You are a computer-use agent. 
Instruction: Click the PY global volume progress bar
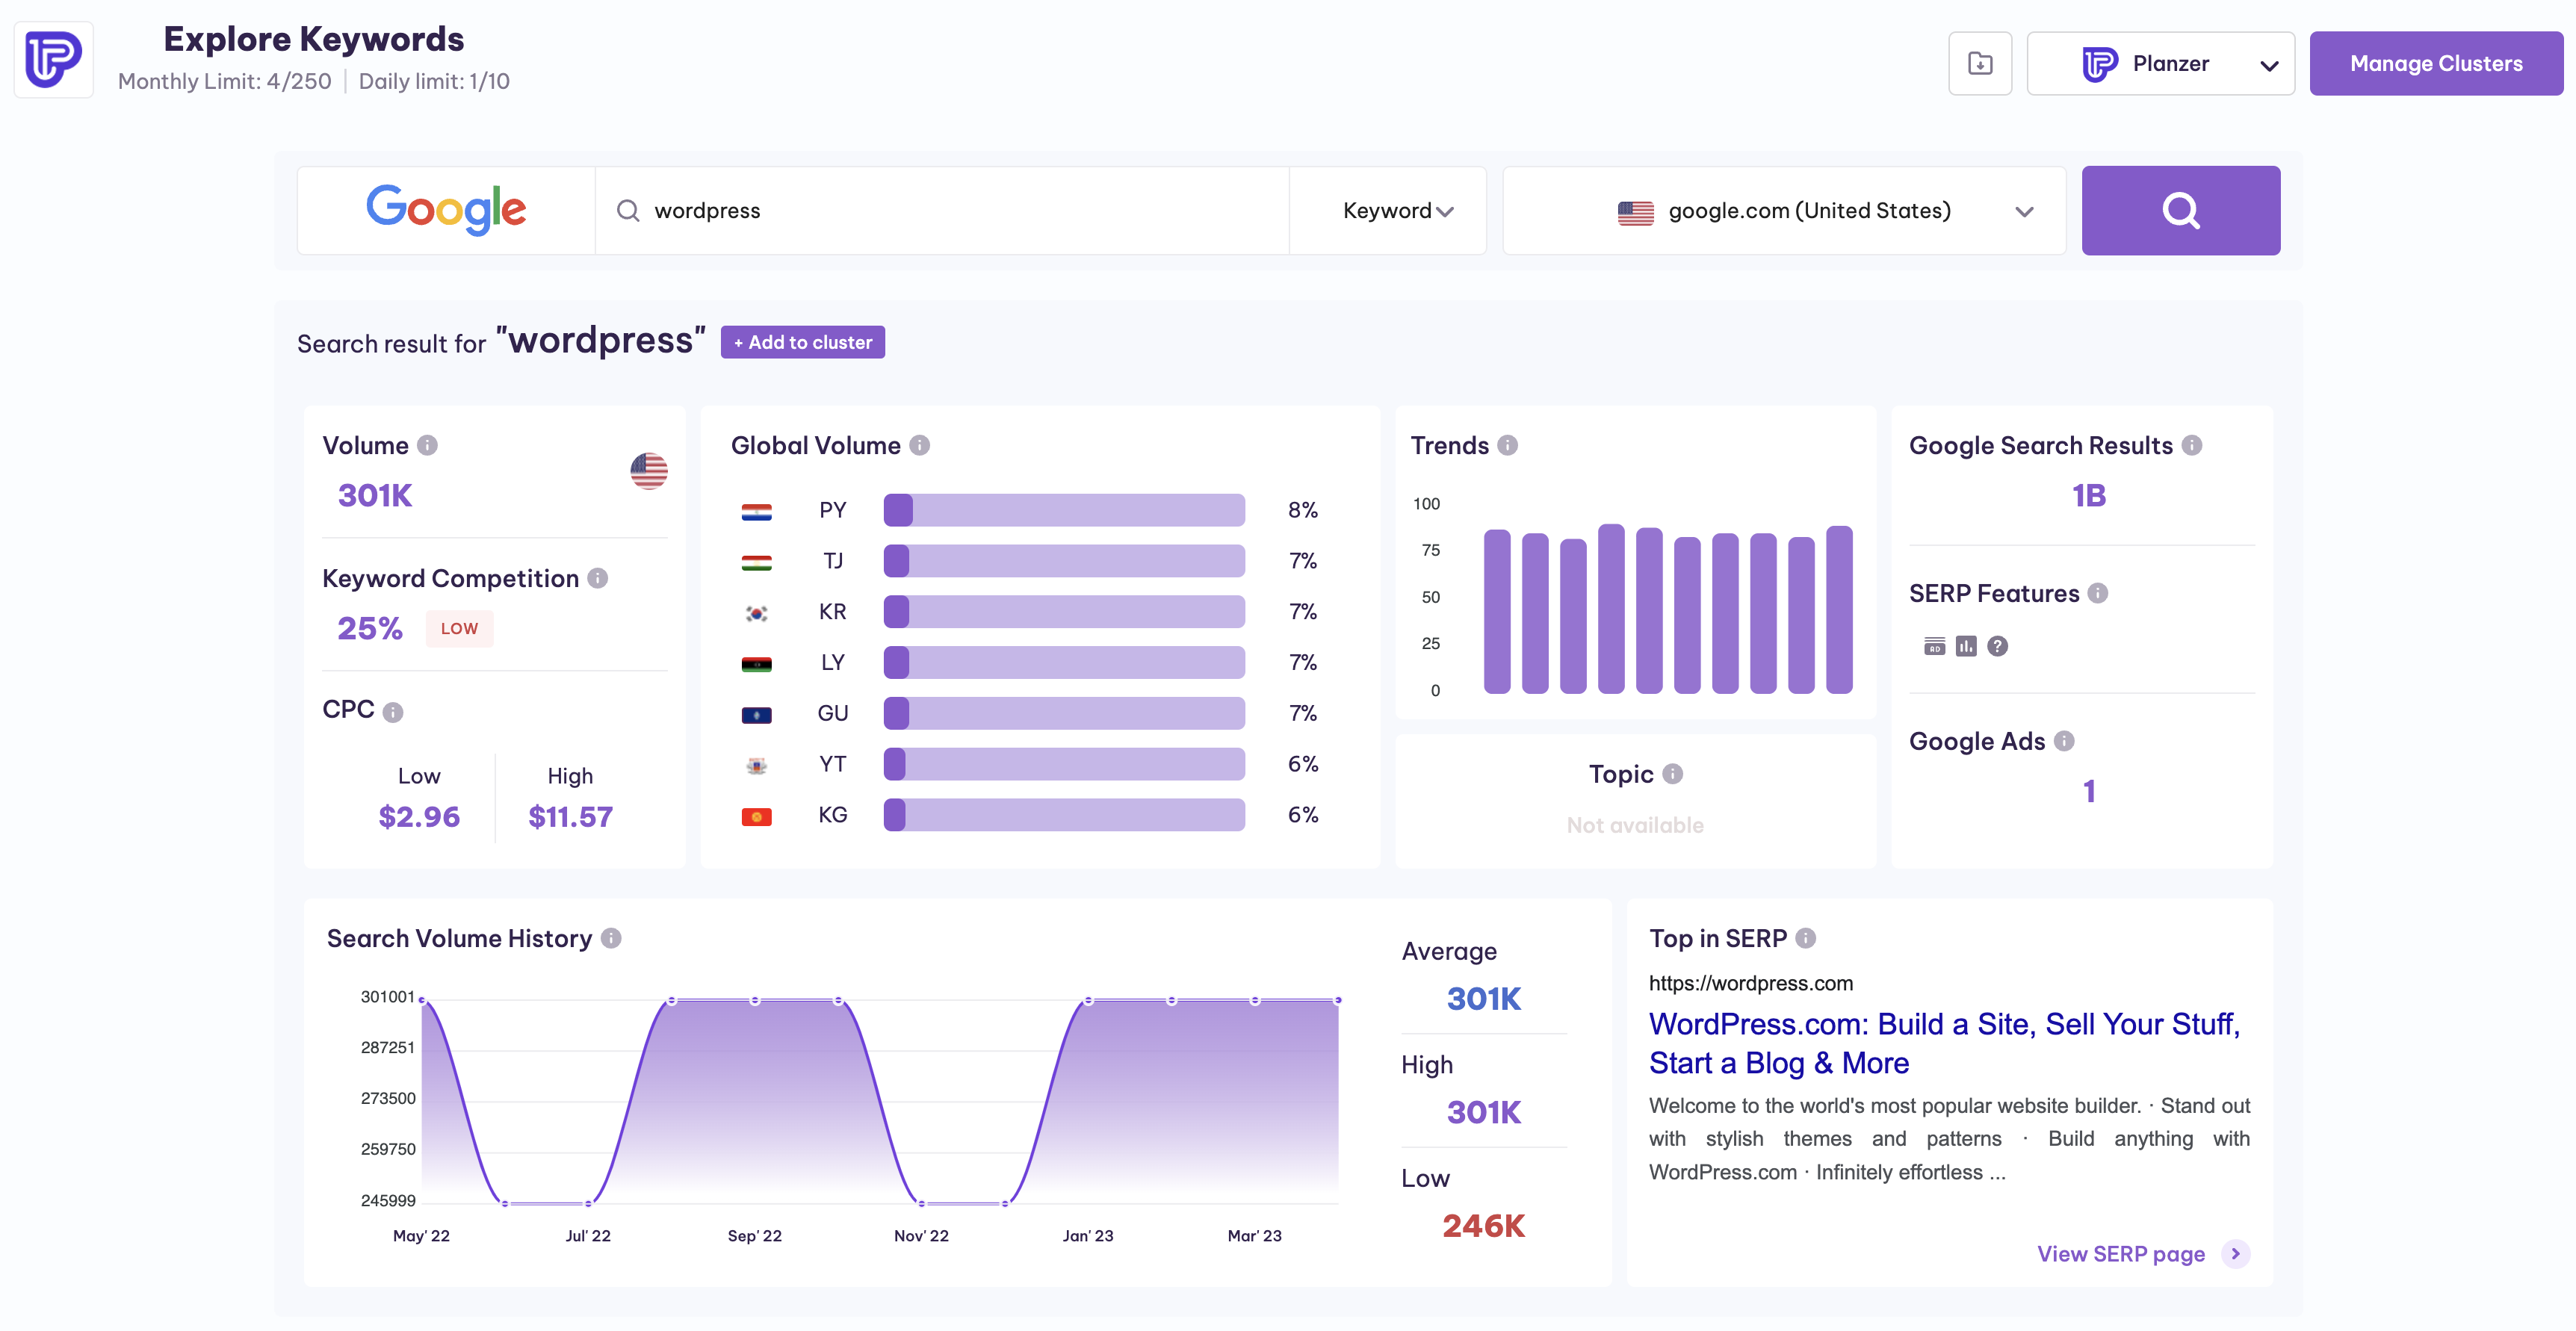pyautogui.click(x=1063, y=510)
